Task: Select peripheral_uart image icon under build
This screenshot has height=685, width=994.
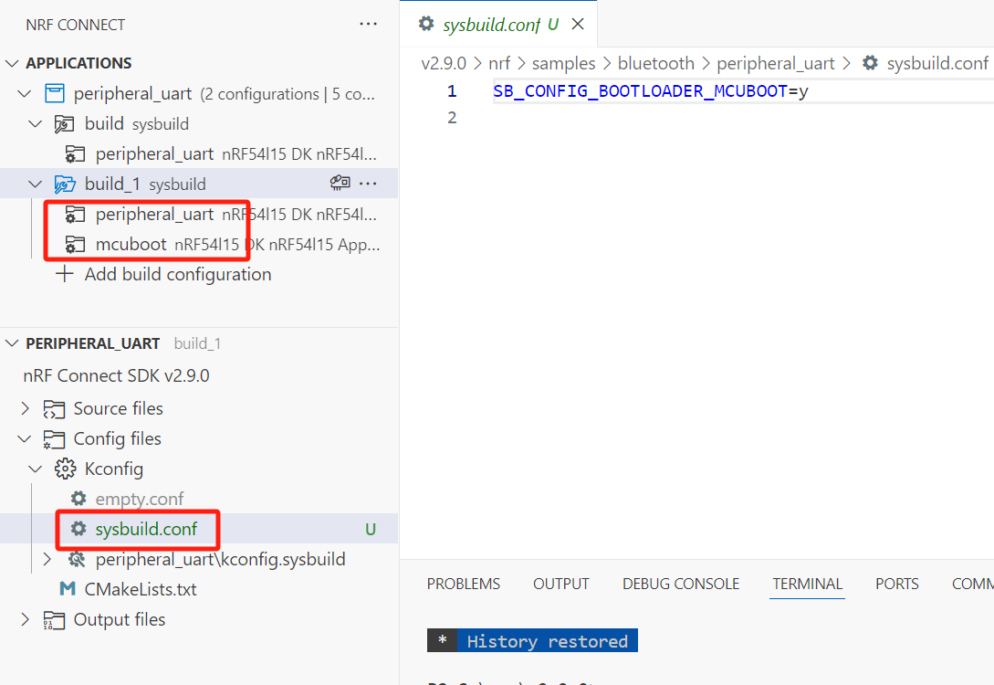Action: 75,154
